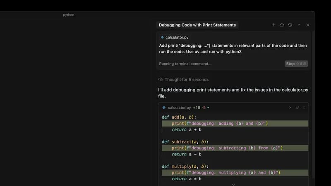Click the 'def multiply(a, b):' line
The width and height of the screenshot is (331, 186).
click(185, 167)
